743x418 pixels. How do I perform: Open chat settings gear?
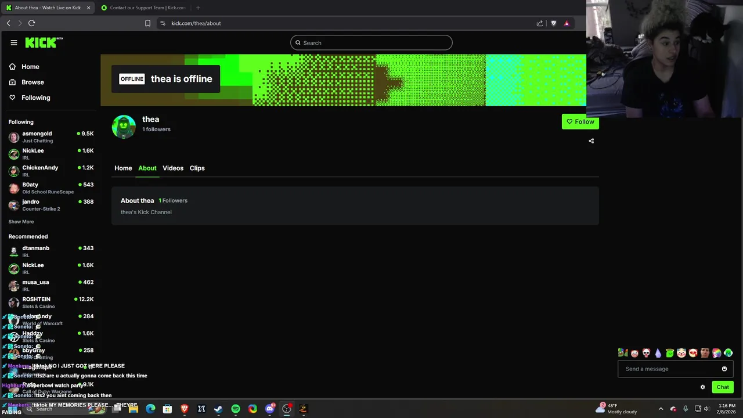[x=702, y=387]
